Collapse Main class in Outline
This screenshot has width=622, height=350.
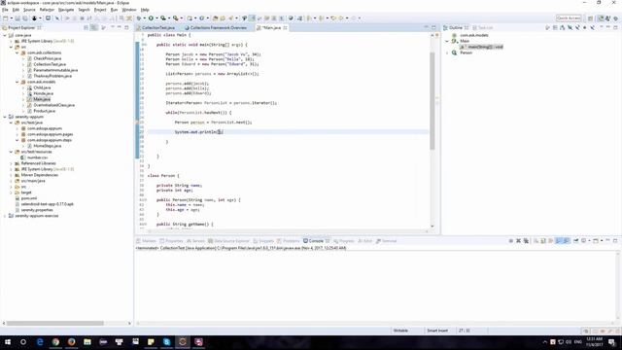(x=447, y=41)
